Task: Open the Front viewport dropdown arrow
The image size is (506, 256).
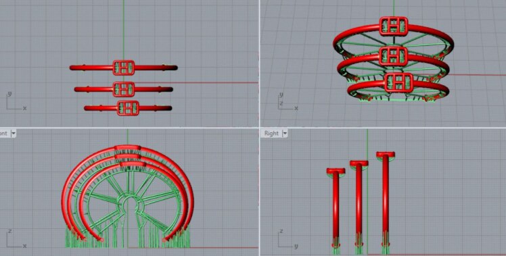Action: [14, 134]
